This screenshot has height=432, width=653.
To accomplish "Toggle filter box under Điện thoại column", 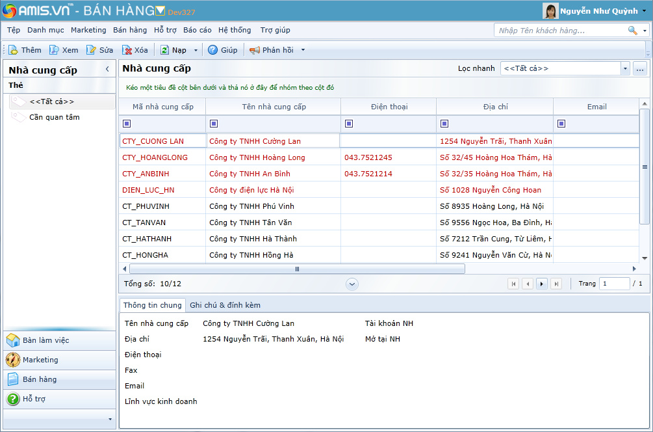I will (349, 124).
